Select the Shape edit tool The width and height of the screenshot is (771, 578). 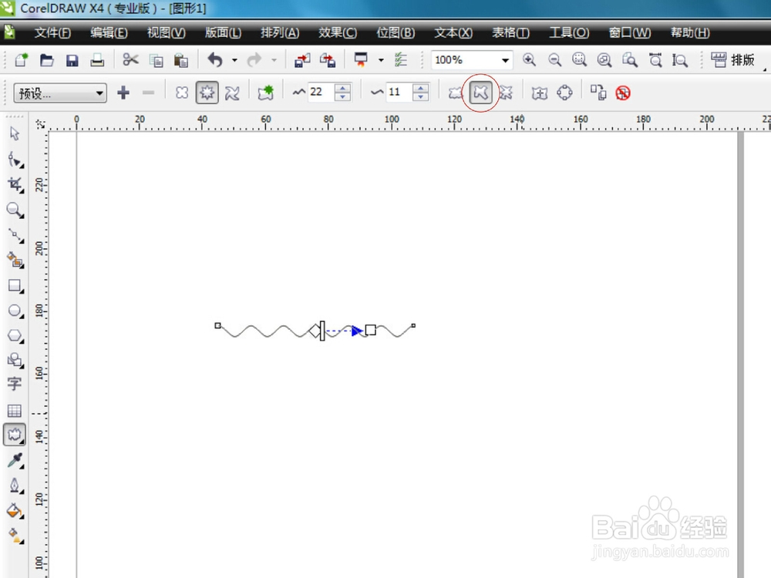(x=15, y=160)
